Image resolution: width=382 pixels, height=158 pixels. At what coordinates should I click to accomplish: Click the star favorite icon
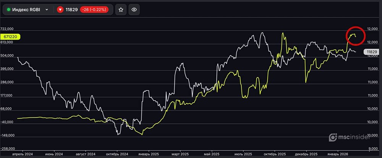[x=121, y=10]
